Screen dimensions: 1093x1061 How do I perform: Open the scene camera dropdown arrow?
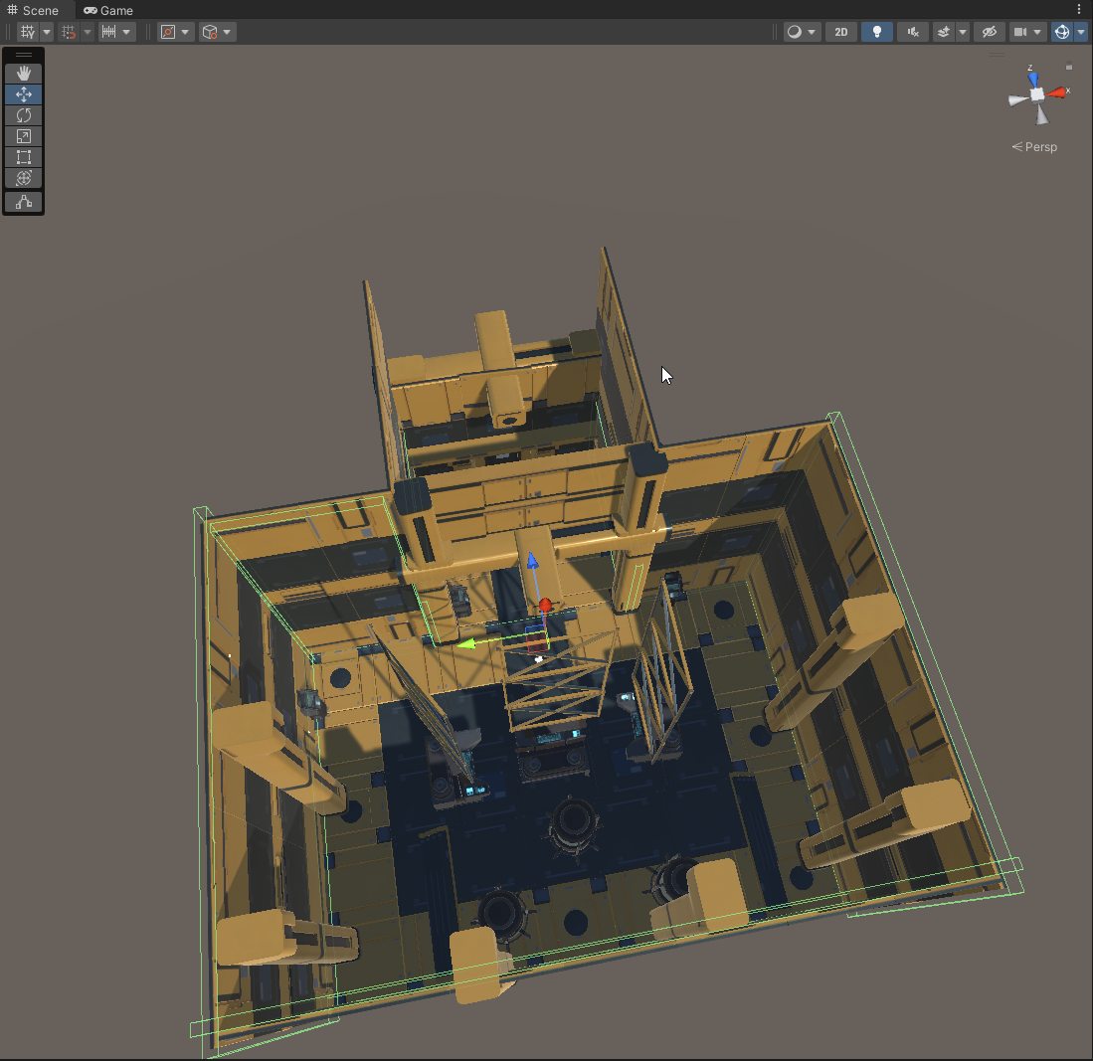coord(1038,32)
